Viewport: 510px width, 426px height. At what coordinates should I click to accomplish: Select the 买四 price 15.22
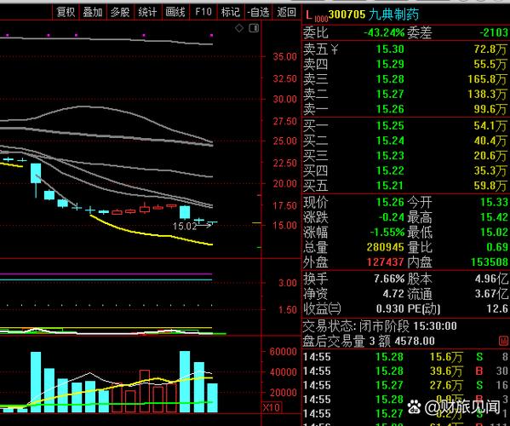pos(390,170)
